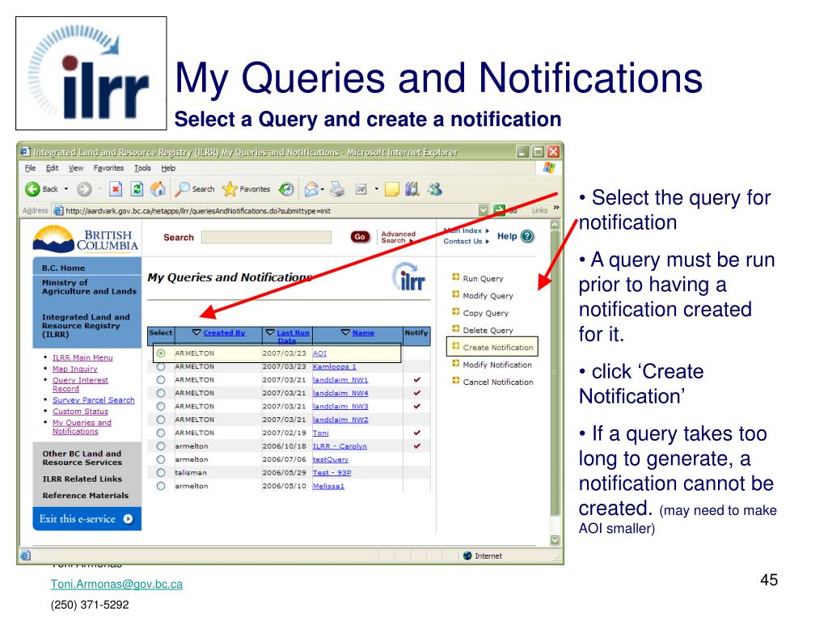Viewport: 828px width, 621px height.
Task: Click the History clock icon
Action: 286,189
